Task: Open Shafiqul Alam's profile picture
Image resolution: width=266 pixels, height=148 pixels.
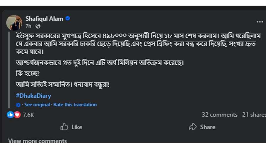Action: tap(14, 22)
